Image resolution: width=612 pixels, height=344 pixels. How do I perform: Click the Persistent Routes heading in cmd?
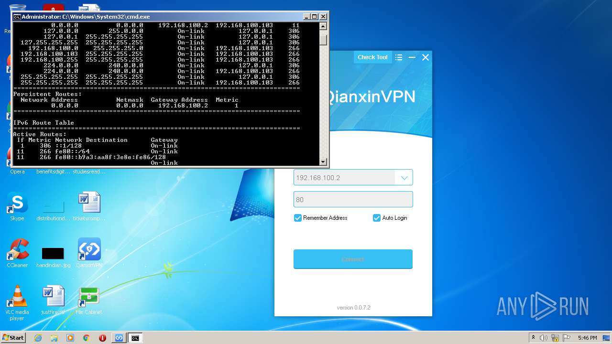[x=47, y=94]
